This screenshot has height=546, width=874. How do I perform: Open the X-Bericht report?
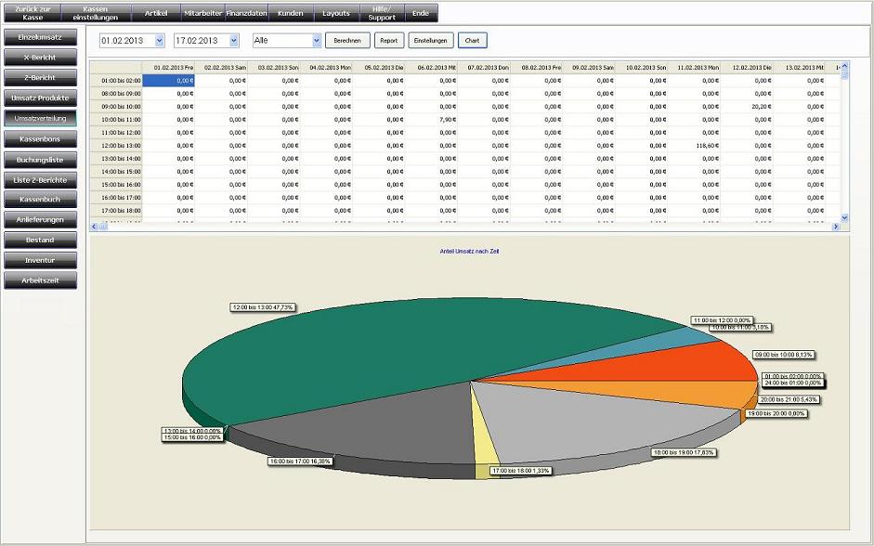40,58
